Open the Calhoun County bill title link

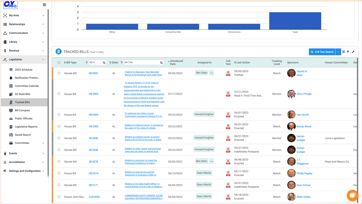(144, 127)
